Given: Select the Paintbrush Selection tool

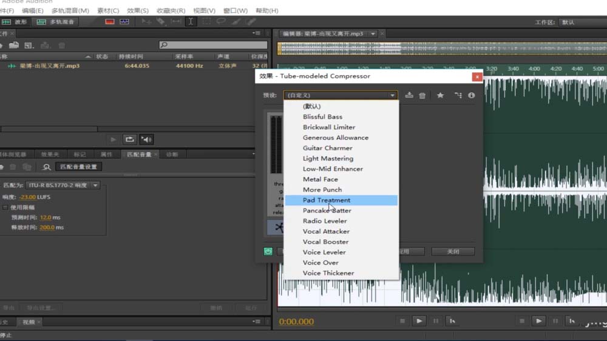Looking at the screenshot, I should (236, 22).
